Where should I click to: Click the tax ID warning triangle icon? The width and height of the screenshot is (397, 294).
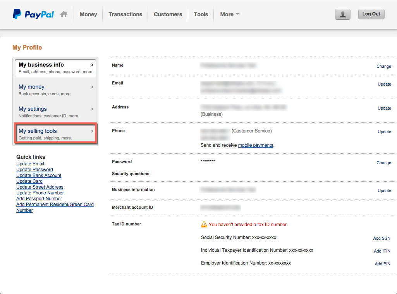(204, 224)
